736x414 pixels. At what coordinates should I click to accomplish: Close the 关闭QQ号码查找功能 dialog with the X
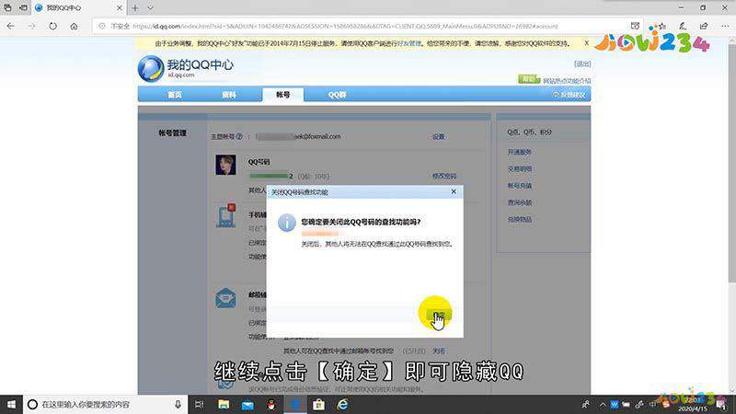(x=454, y=191)
